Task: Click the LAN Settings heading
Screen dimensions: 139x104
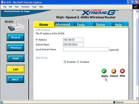Action: [x=43, y=30]
